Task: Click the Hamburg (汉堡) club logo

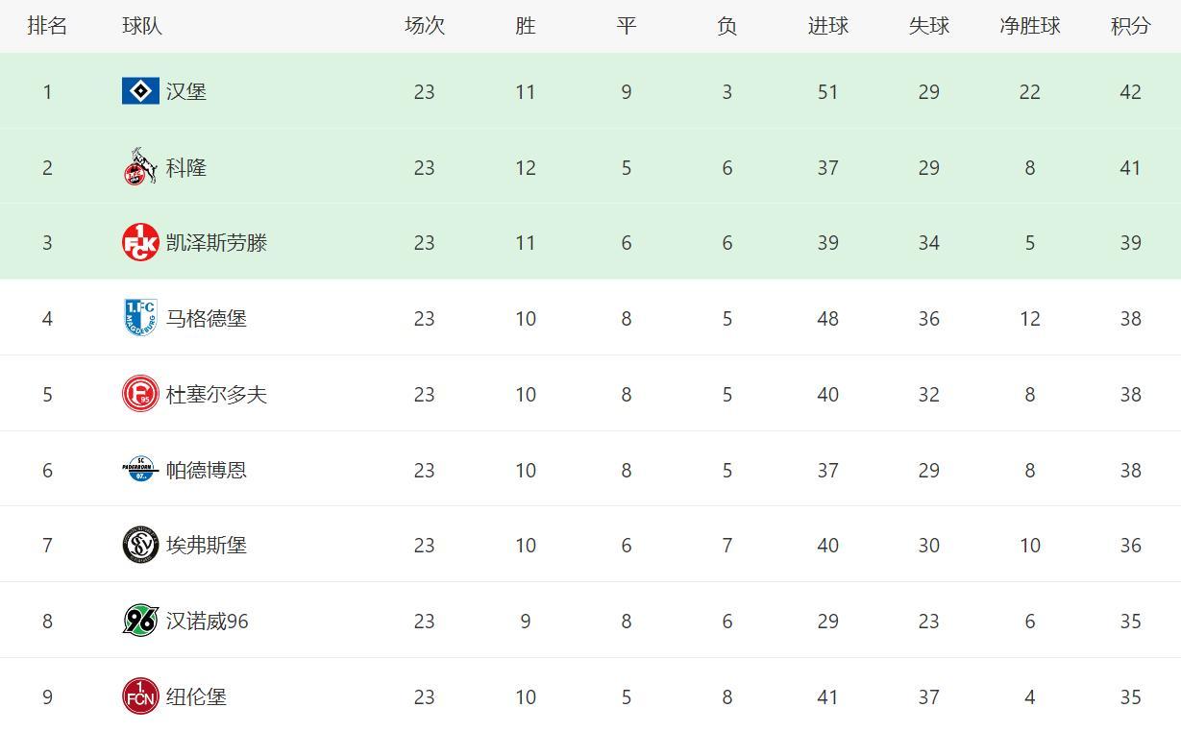Action: pyautogui.click(x=140, y=91)
